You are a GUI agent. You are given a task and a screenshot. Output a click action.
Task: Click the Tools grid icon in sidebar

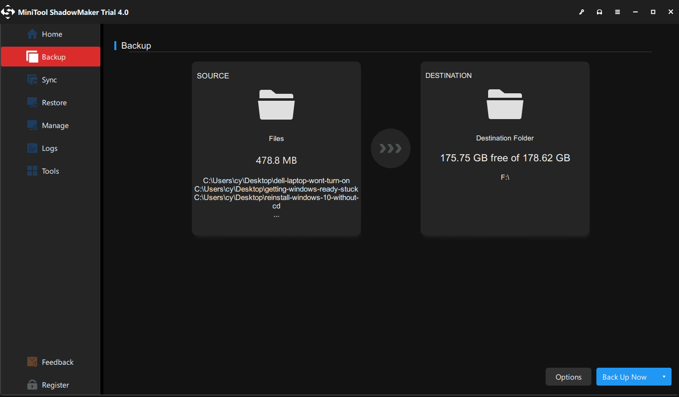(x=32, y=171)
